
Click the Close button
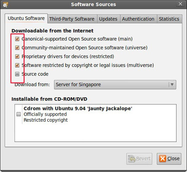pyautogui.click(x=169, y=159)
